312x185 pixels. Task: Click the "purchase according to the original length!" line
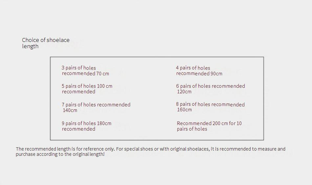point(60,154)
